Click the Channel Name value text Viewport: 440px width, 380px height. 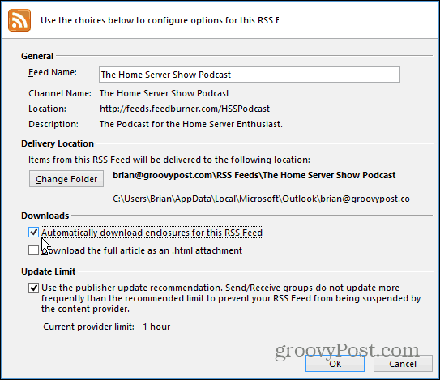tap(164, 93)
